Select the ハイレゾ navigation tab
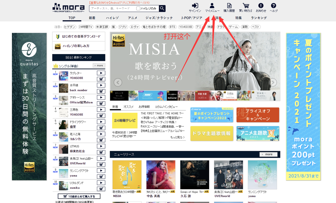336x203 pixels. [112, 18]
